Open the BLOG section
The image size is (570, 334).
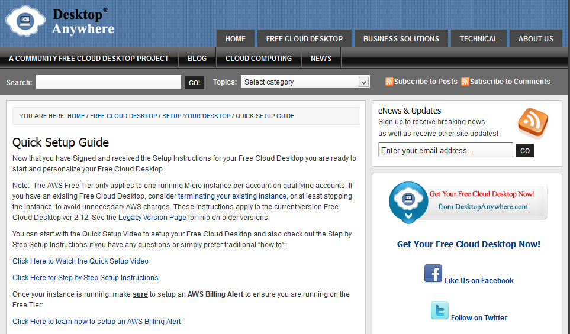tap(197, 59)
